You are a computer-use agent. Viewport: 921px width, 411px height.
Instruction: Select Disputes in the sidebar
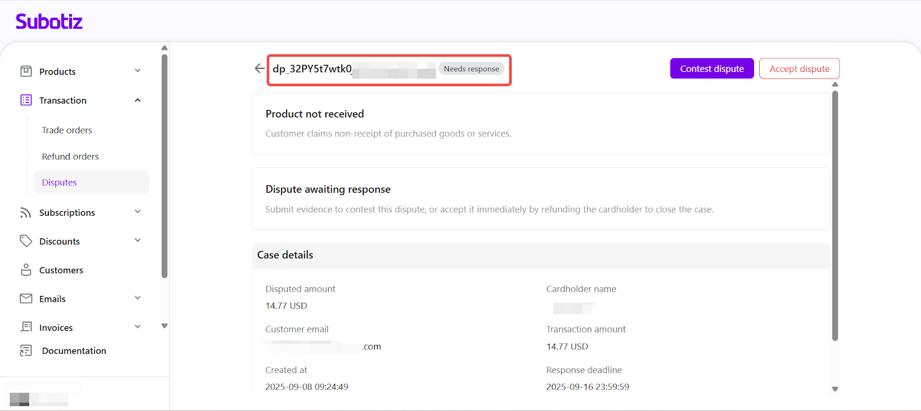pos(59,182)
